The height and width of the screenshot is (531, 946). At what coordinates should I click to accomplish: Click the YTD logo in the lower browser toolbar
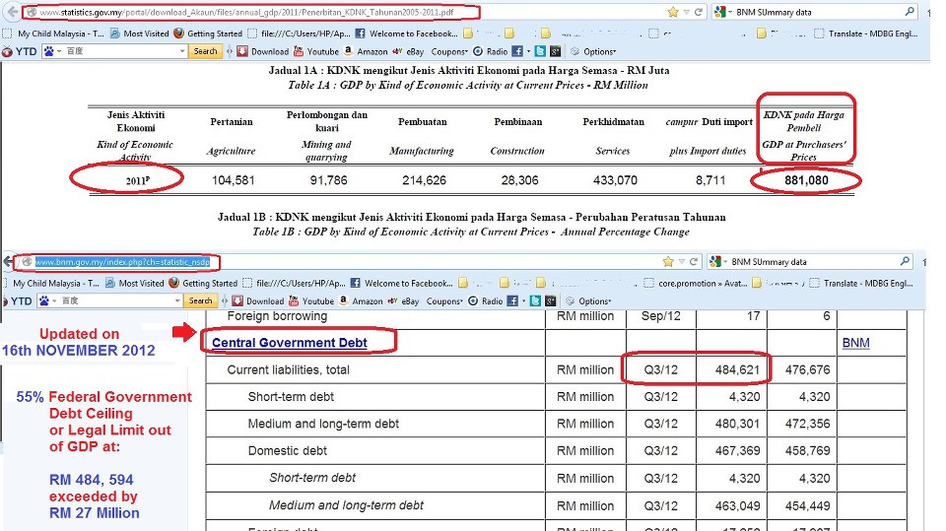18,301
